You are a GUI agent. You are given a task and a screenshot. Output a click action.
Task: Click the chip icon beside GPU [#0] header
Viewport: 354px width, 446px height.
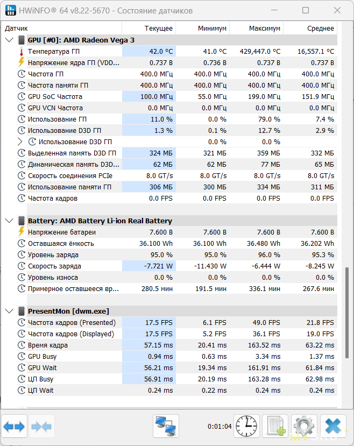click(x=22, y=40)
